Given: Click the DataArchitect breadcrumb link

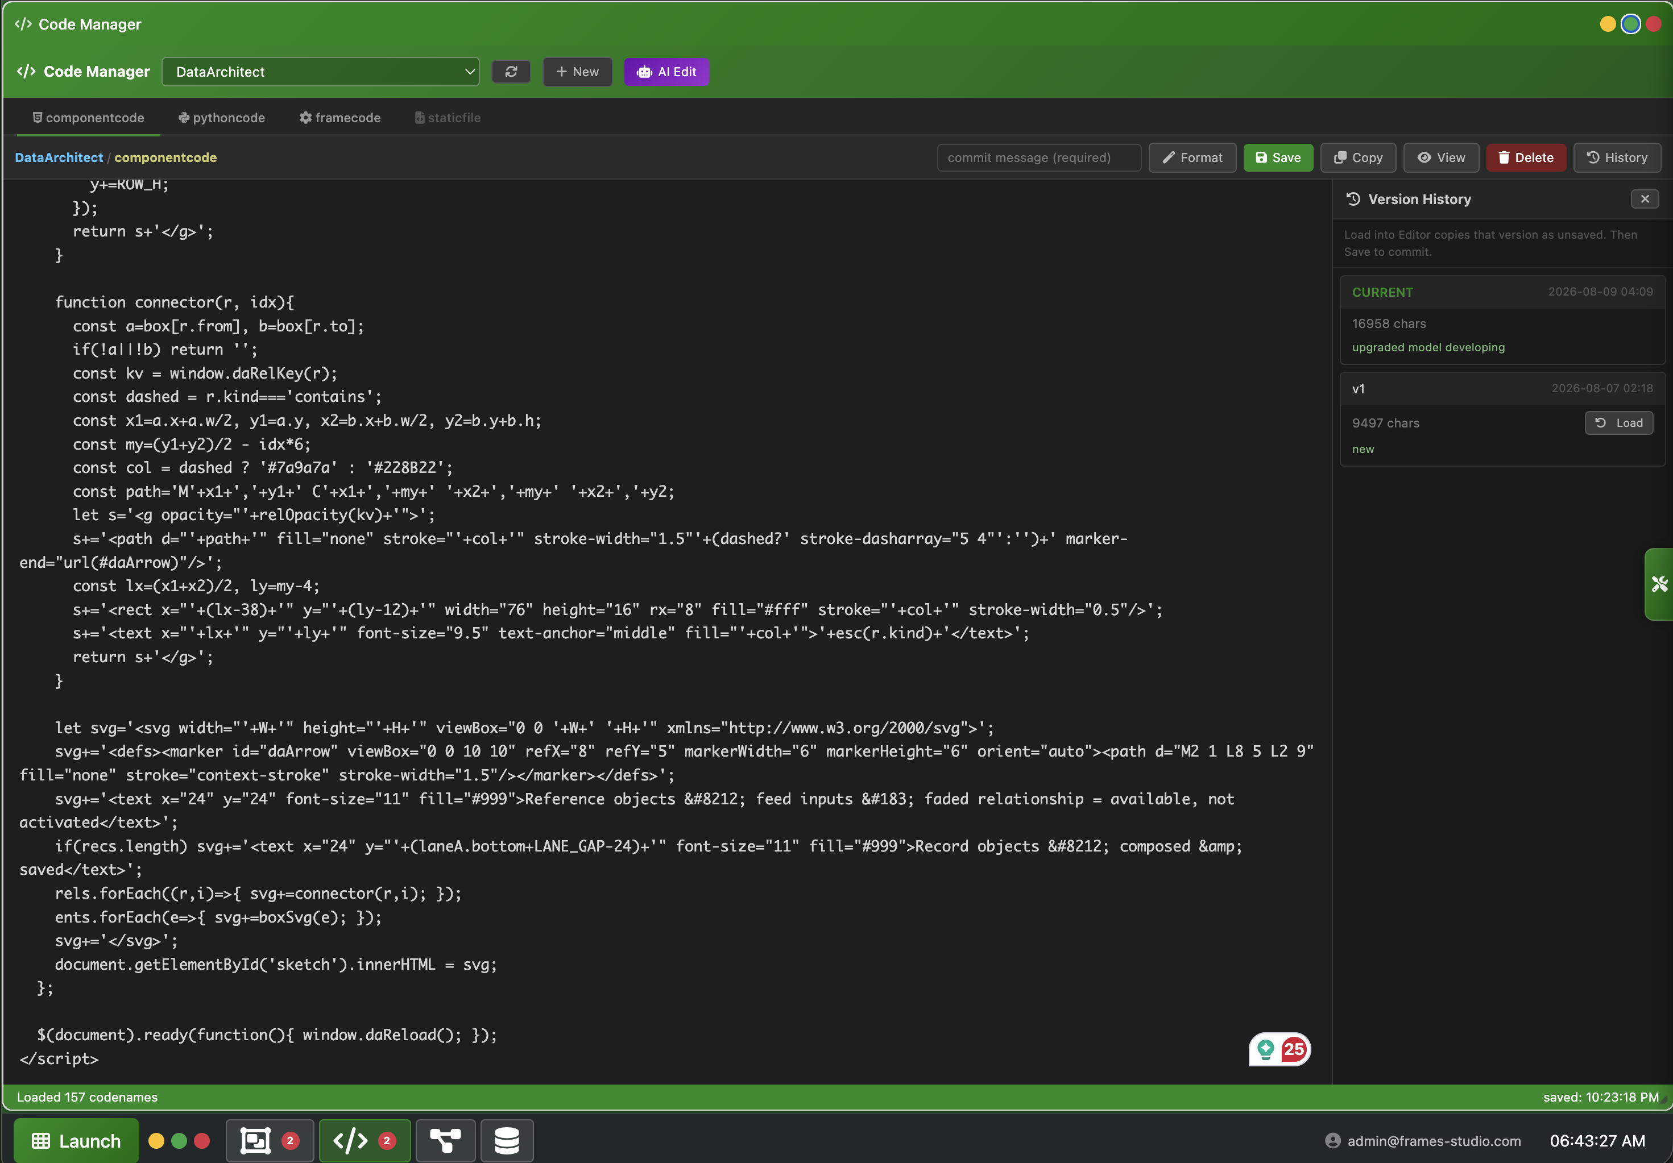Looking at the screenshot, I should (59, 157).
